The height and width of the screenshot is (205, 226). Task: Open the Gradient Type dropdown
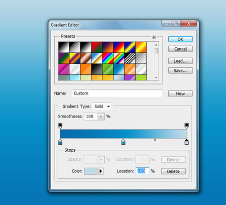101,107
